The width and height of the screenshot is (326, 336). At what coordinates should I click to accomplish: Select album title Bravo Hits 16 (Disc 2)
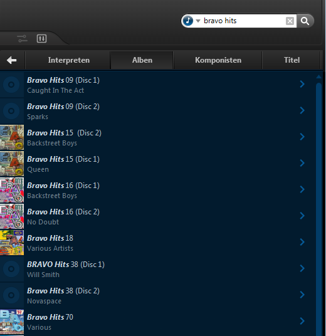[63, 212]
